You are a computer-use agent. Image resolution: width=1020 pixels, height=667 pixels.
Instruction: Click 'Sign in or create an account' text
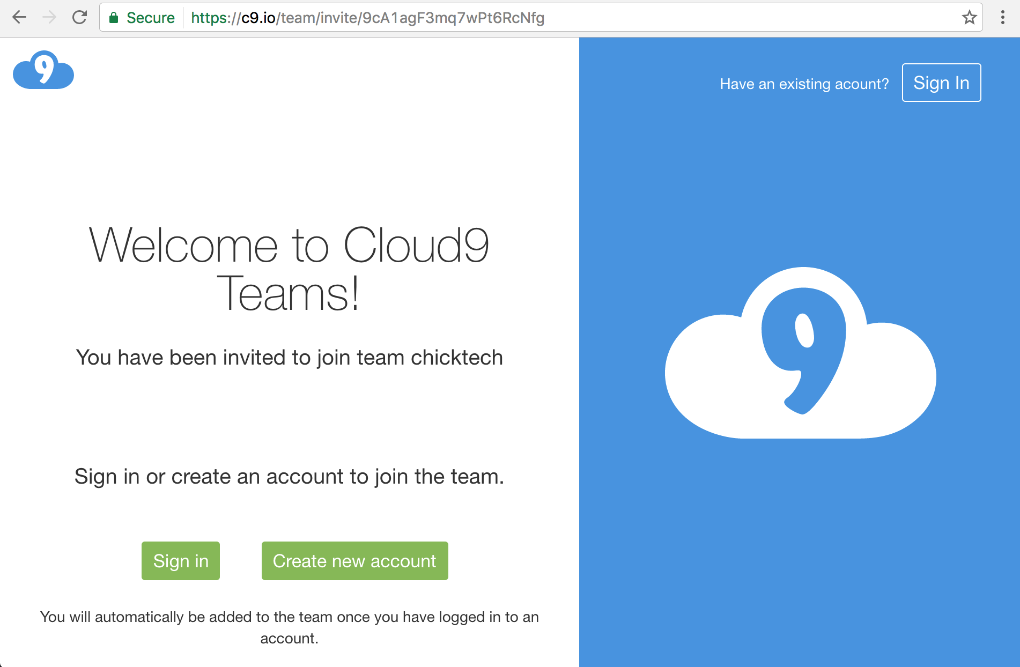(290, 477)
